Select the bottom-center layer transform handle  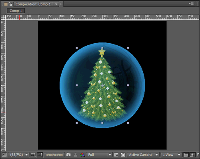coord(102,123)
